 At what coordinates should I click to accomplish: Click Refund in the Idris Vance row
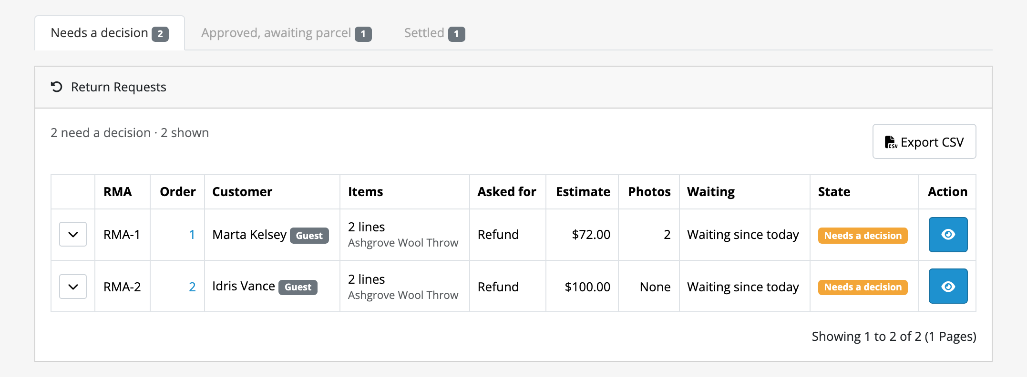[498, 287]
